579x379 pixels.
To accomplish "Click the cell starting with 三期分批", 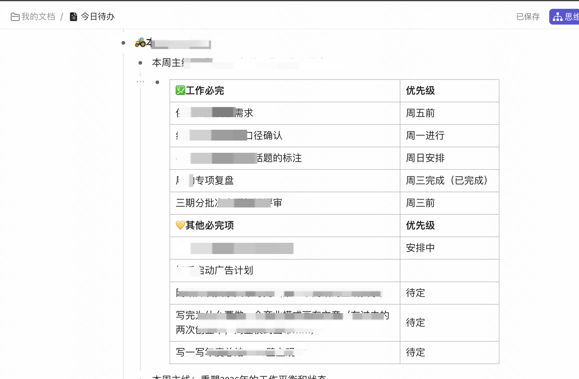I will click(x=285, y=203).
